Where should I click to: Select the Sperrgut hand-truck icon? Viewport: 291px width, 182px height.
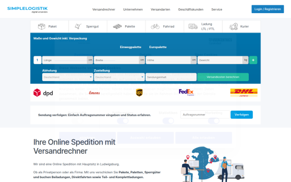tap(78, 26)
